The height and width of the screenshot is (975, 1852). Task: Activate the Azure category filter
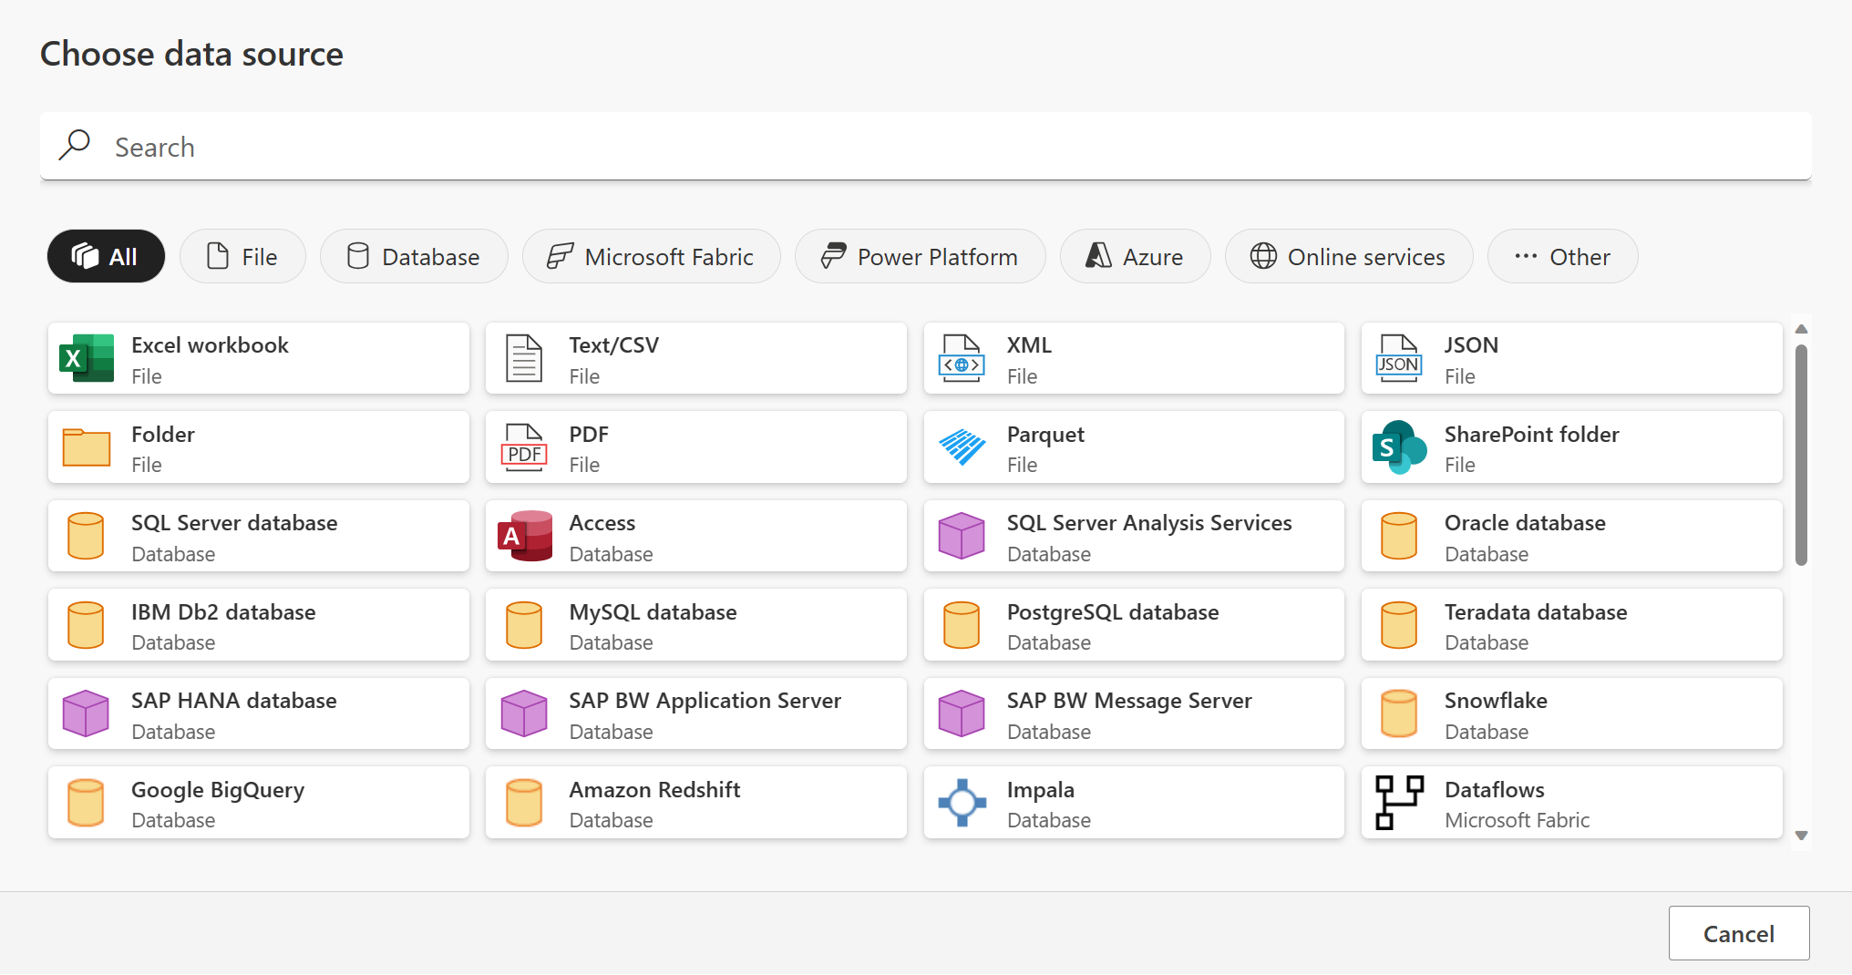click(x=1135, y=256)
